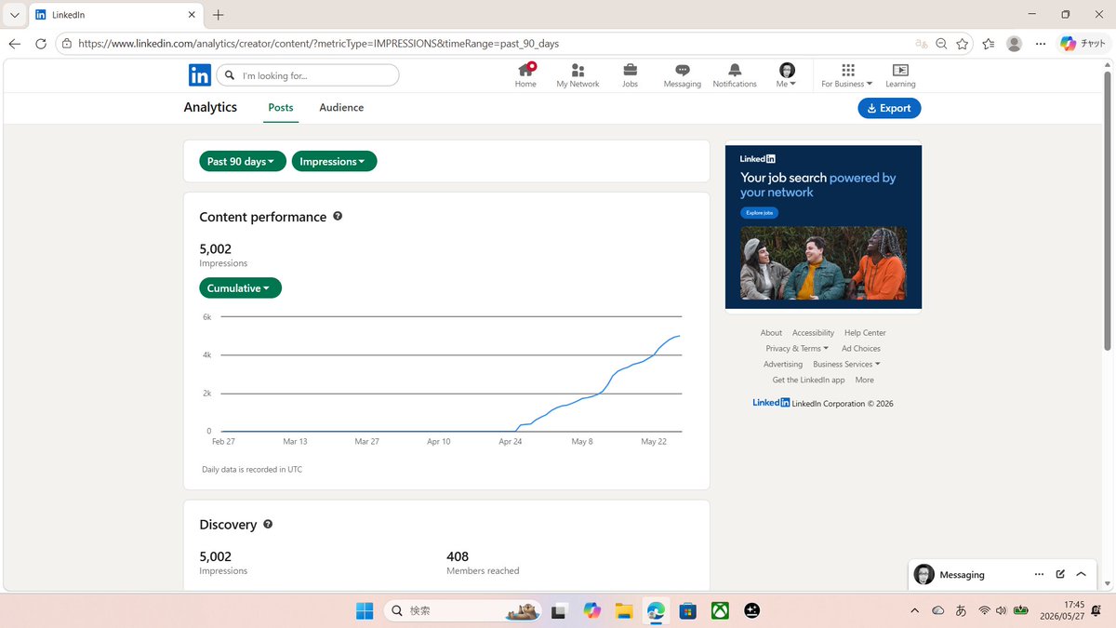This screenshot has width=1116, height=628.
Task: Click the 408 Members reached value
Action: click(x=456, y=556)
